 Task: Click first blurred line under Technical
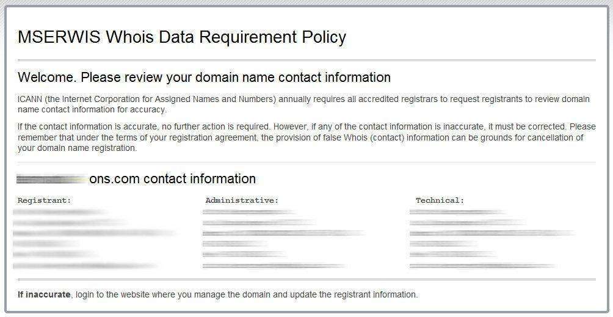coord(457,212)
